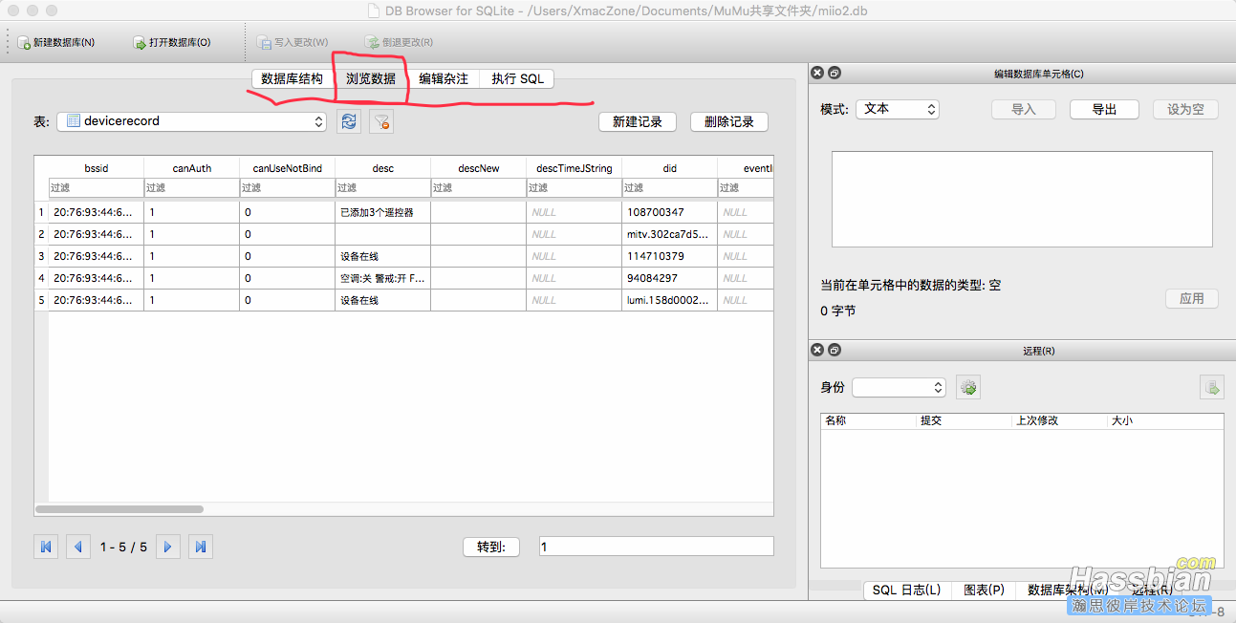Viewport: 1236px width, 623px height.
Task: Select the cell 已添加3个遥控器
Action: pos(383,212)
